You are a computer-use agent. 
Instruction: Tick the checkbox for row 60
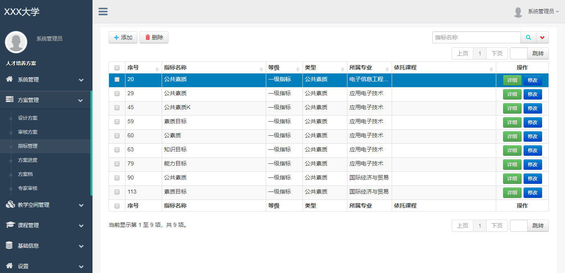(x=117, y=136)
